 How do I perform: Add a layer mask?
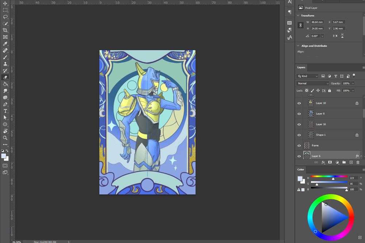click(x=330, y=162)
